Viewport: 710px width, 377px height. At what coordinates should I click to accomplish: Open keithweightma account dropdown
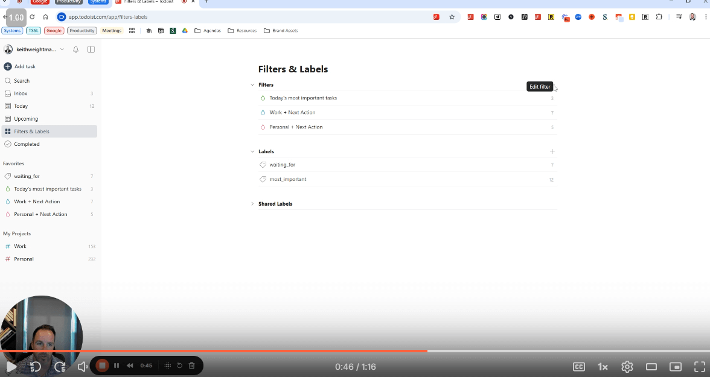pyautogui.click(x=34, y=49)
